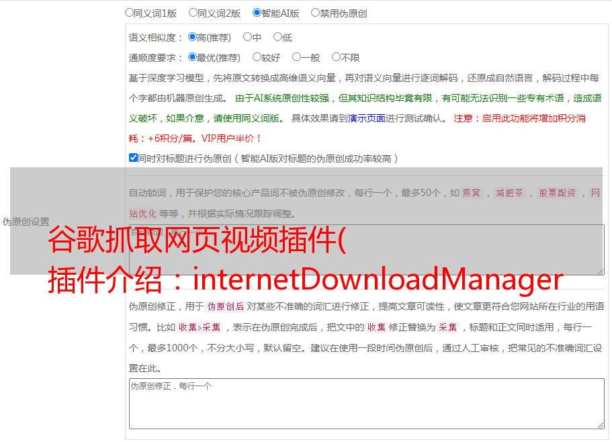Image resolution: width=612 pixels, height=442 pixels.
Task: Click the 站优化 example keyword
Action: (x=143, y=214)
